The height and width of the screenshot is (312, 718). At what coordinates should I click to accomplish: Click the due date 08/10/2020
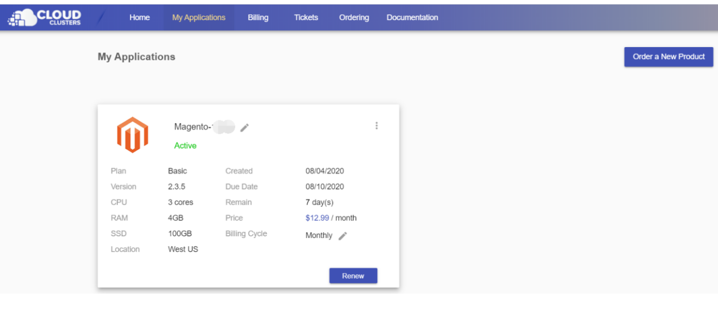click(x=324, y=186)
